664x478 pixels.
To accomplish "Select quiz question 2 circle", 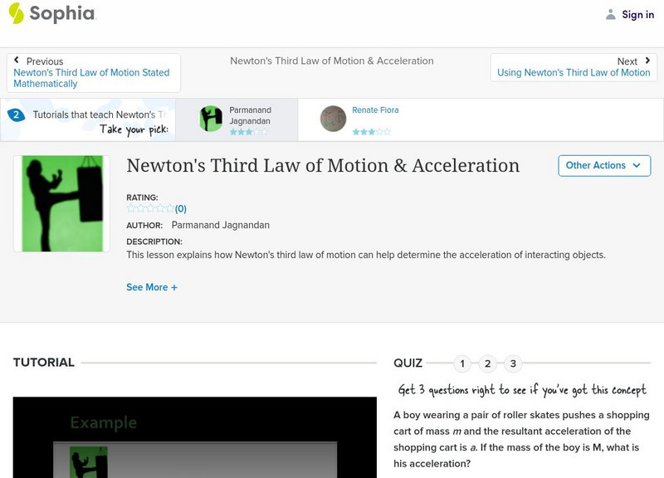I will pos(487,363).
